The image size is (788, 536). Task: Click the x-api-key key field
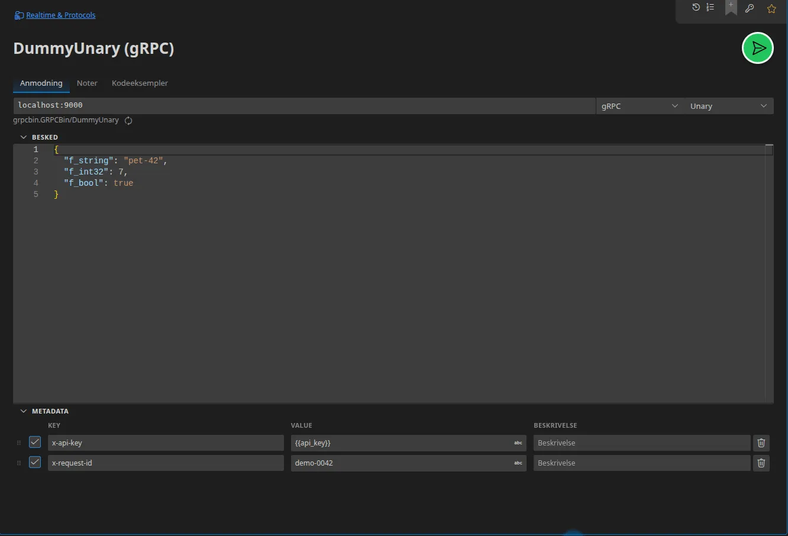(x=166, y=443)
